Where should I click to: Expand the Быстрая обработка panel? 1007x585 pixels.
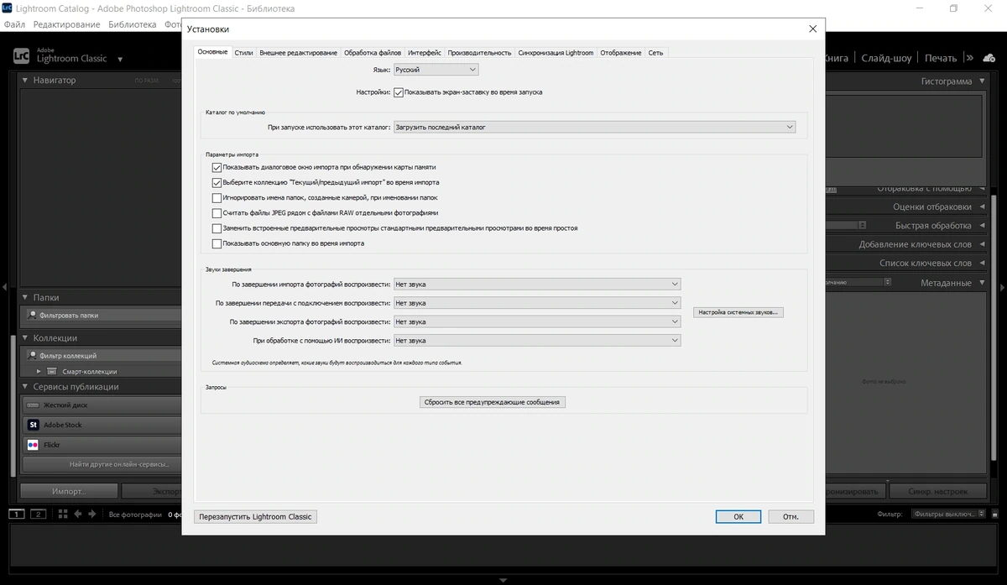coord(982,226)
